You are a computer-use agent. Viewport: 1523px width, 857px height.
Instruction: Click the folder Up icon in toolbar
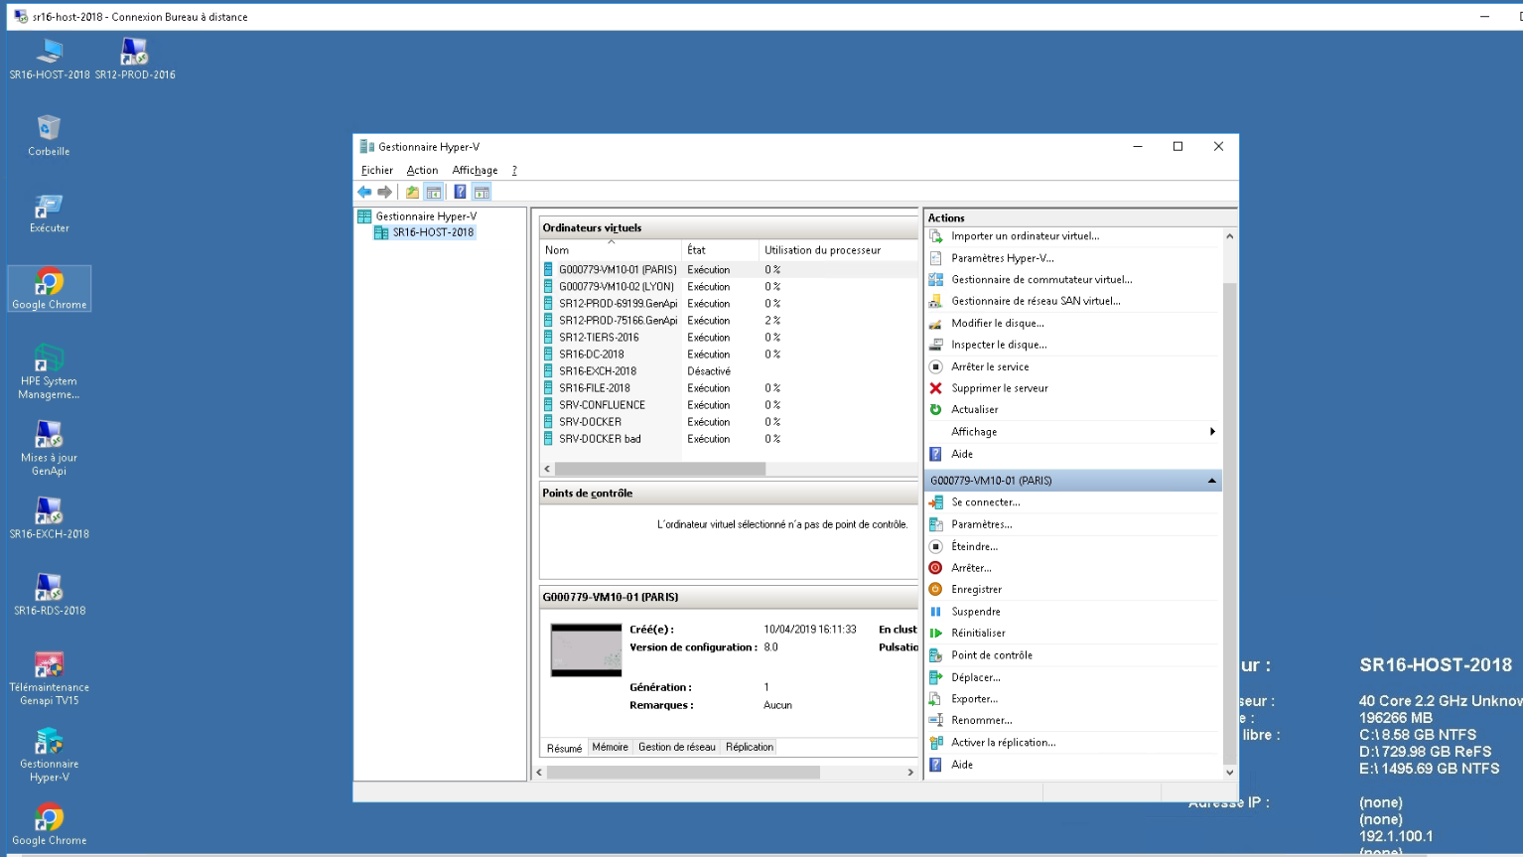tap(412, 192)
